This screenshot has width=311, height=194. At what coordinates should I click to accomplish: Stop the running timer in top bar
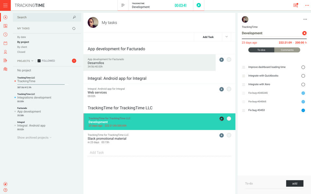click(199, 5)
